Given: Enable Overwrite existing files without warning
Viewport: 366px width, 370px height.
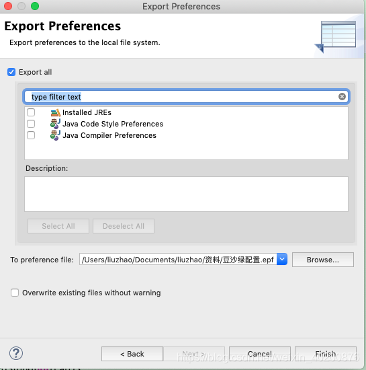Looking at the screenshot, I should [x=15, y=293].
